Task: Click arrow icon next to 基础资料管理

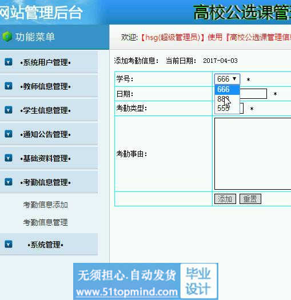Action: (9, 158)
